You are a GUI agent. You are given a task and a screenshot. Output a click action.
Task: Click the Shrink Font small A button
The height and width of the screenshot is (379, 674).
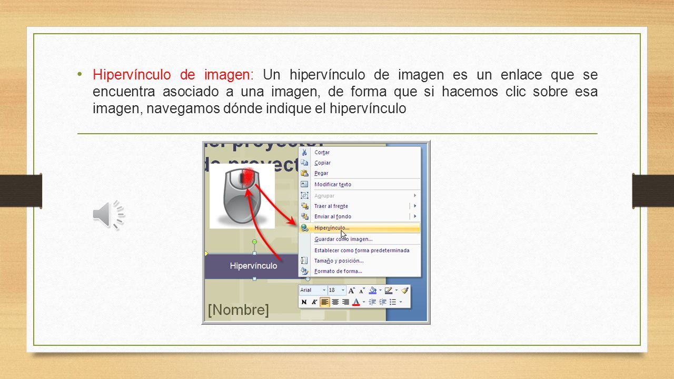362,290
